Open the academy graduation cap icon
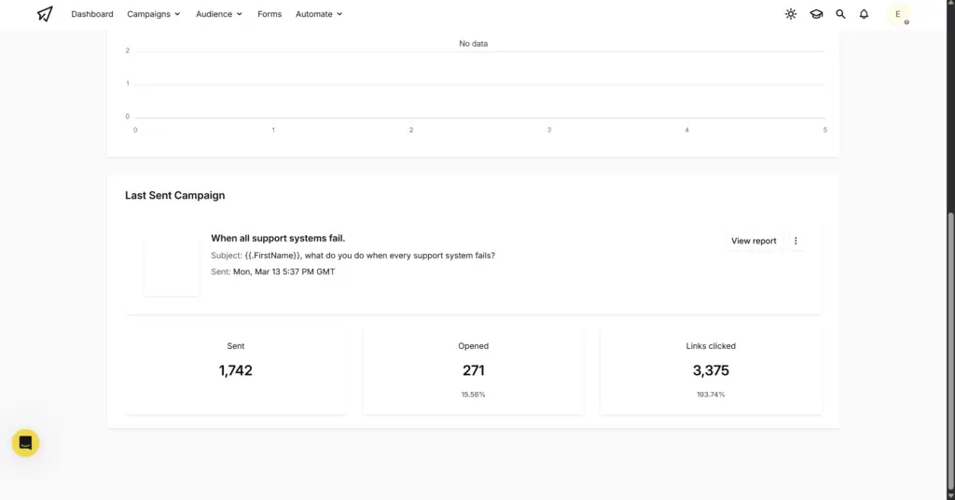Viewport: 955px width, 500px height. coord(816,14)
